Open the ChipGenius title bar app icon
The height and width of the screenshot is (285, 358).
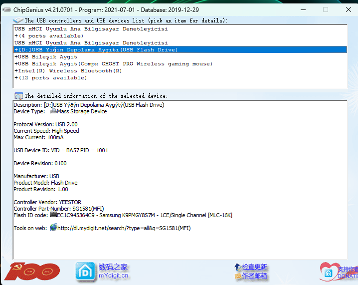pyautogui.click(x=6, y=10)
